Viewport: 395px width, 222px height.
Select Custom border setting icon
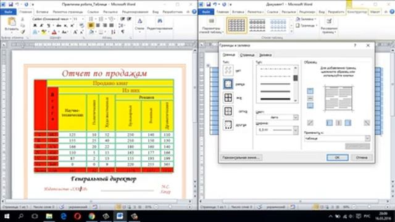pos(228,125)
